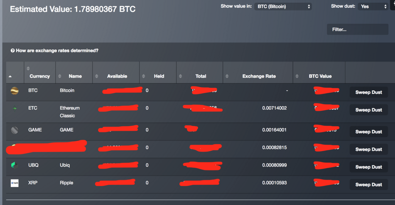Click the Ripple name cell
The height and width of the screenshot is (205, 395).
66,183
